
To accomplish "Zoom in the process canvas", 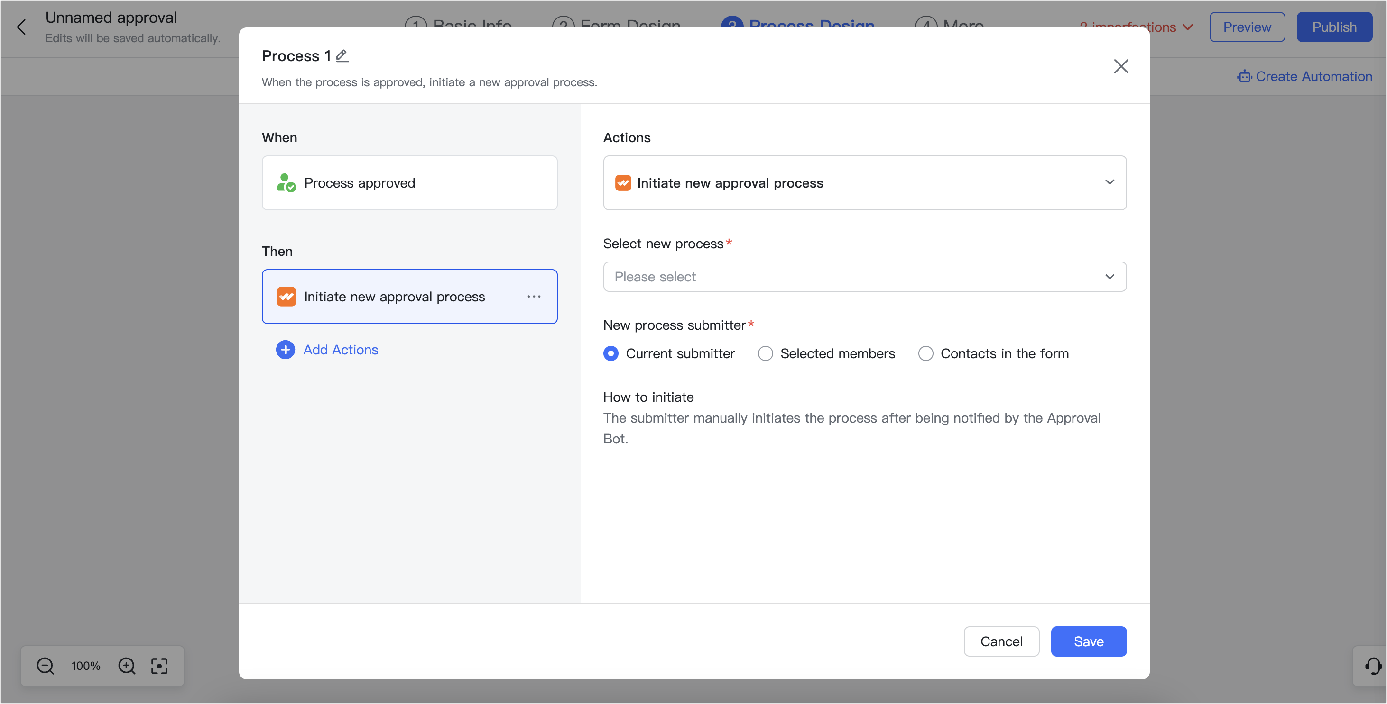I will coord(127,666).
